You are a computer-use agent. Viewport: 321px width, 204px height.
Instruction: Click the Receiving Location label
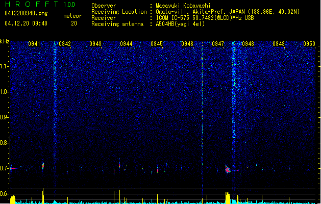(x=119, y=12)
